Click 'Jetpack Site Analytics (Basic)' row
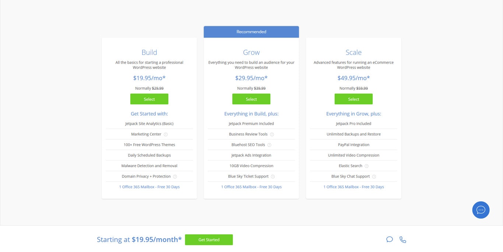 point(149,124)
